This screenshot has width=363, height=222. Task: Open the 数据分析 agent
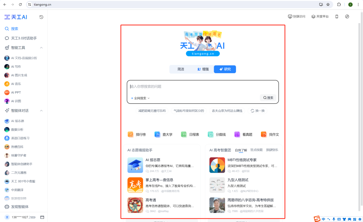(14, 129)
